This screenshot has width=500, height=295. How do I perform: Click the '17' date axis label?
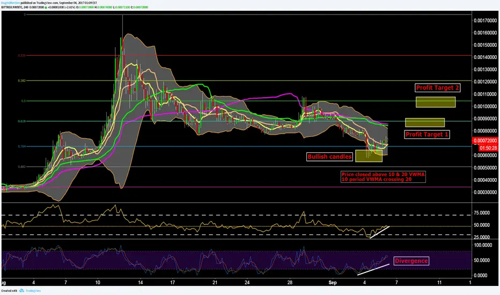click(172, 283)
